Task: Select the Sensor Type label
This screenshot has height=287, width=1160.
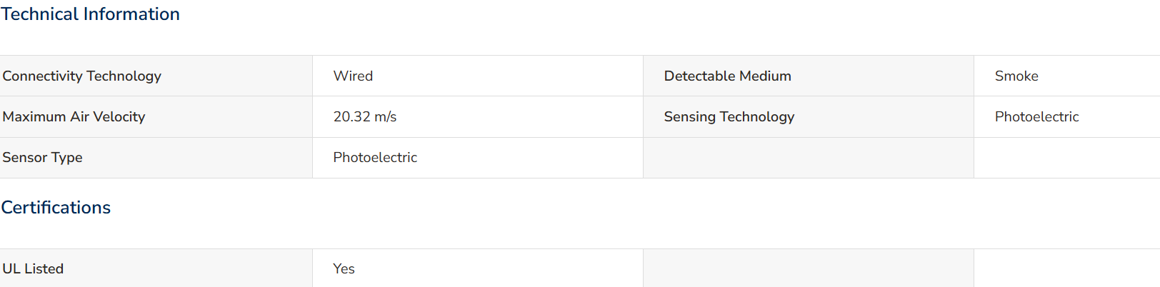Action: tap(42, 158)
